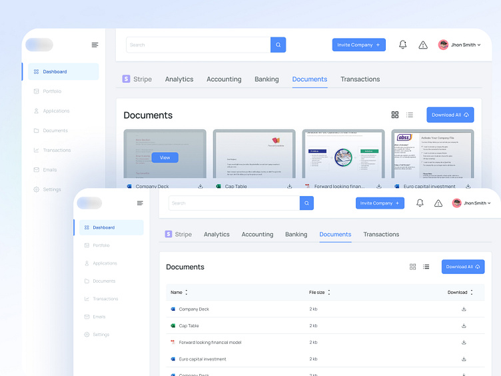Select Dashboard in front window sidebar

coord(111,227)
